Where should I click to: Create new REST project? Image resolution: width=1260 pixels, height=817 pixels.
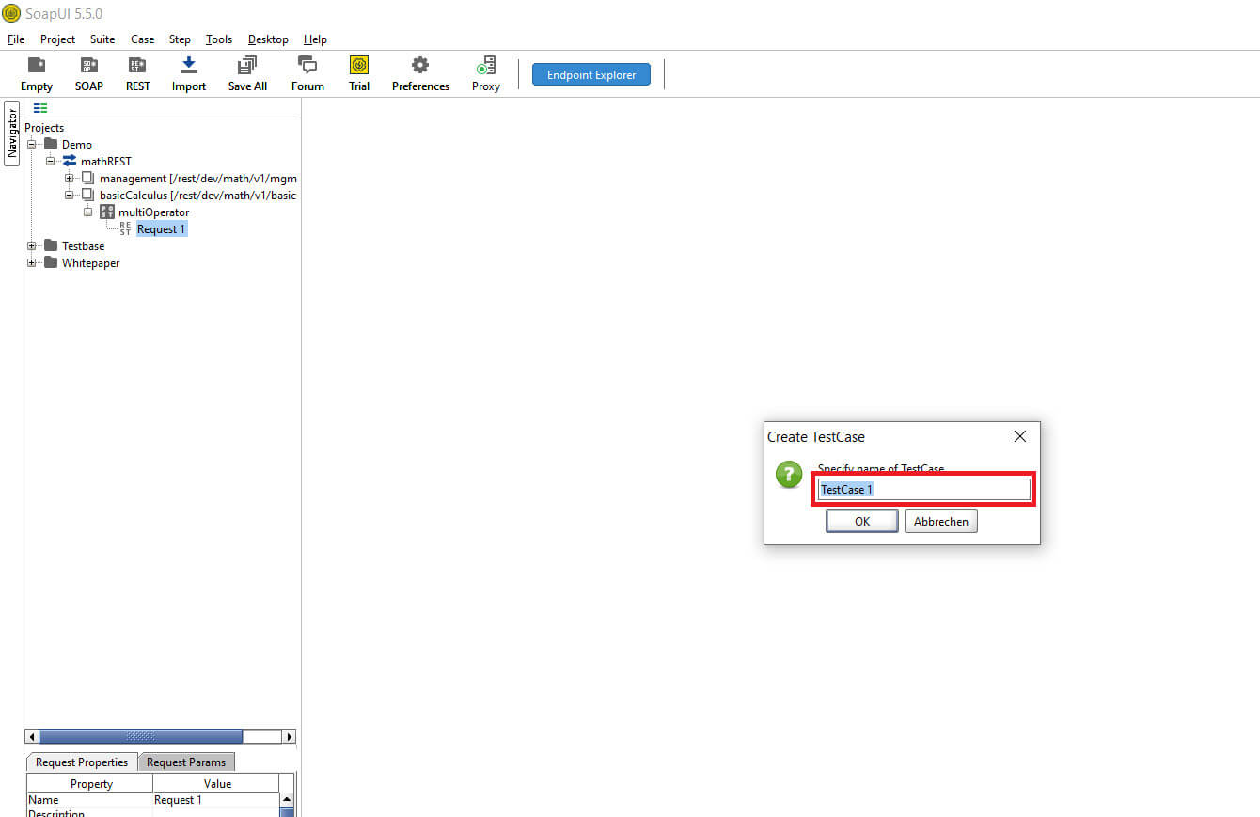[137, 73]
